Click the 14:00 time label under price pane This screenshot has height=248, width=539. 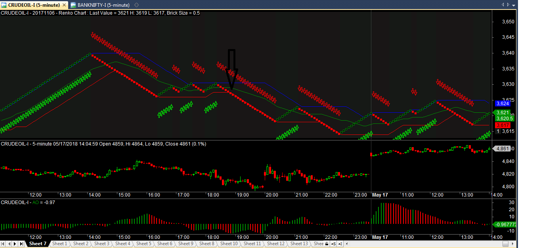95,195
